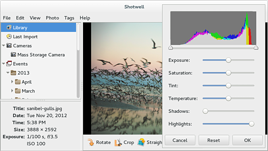Click the Events calendar icon
This screenshot has height=151, width=268.
(x=9, y=64)
